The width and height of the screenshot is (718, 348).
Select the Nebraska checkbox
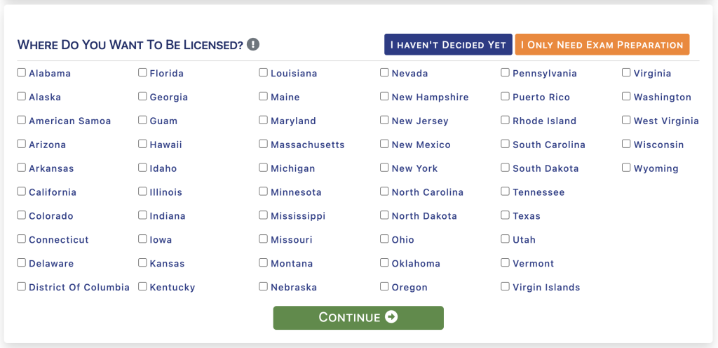(264, 287)
